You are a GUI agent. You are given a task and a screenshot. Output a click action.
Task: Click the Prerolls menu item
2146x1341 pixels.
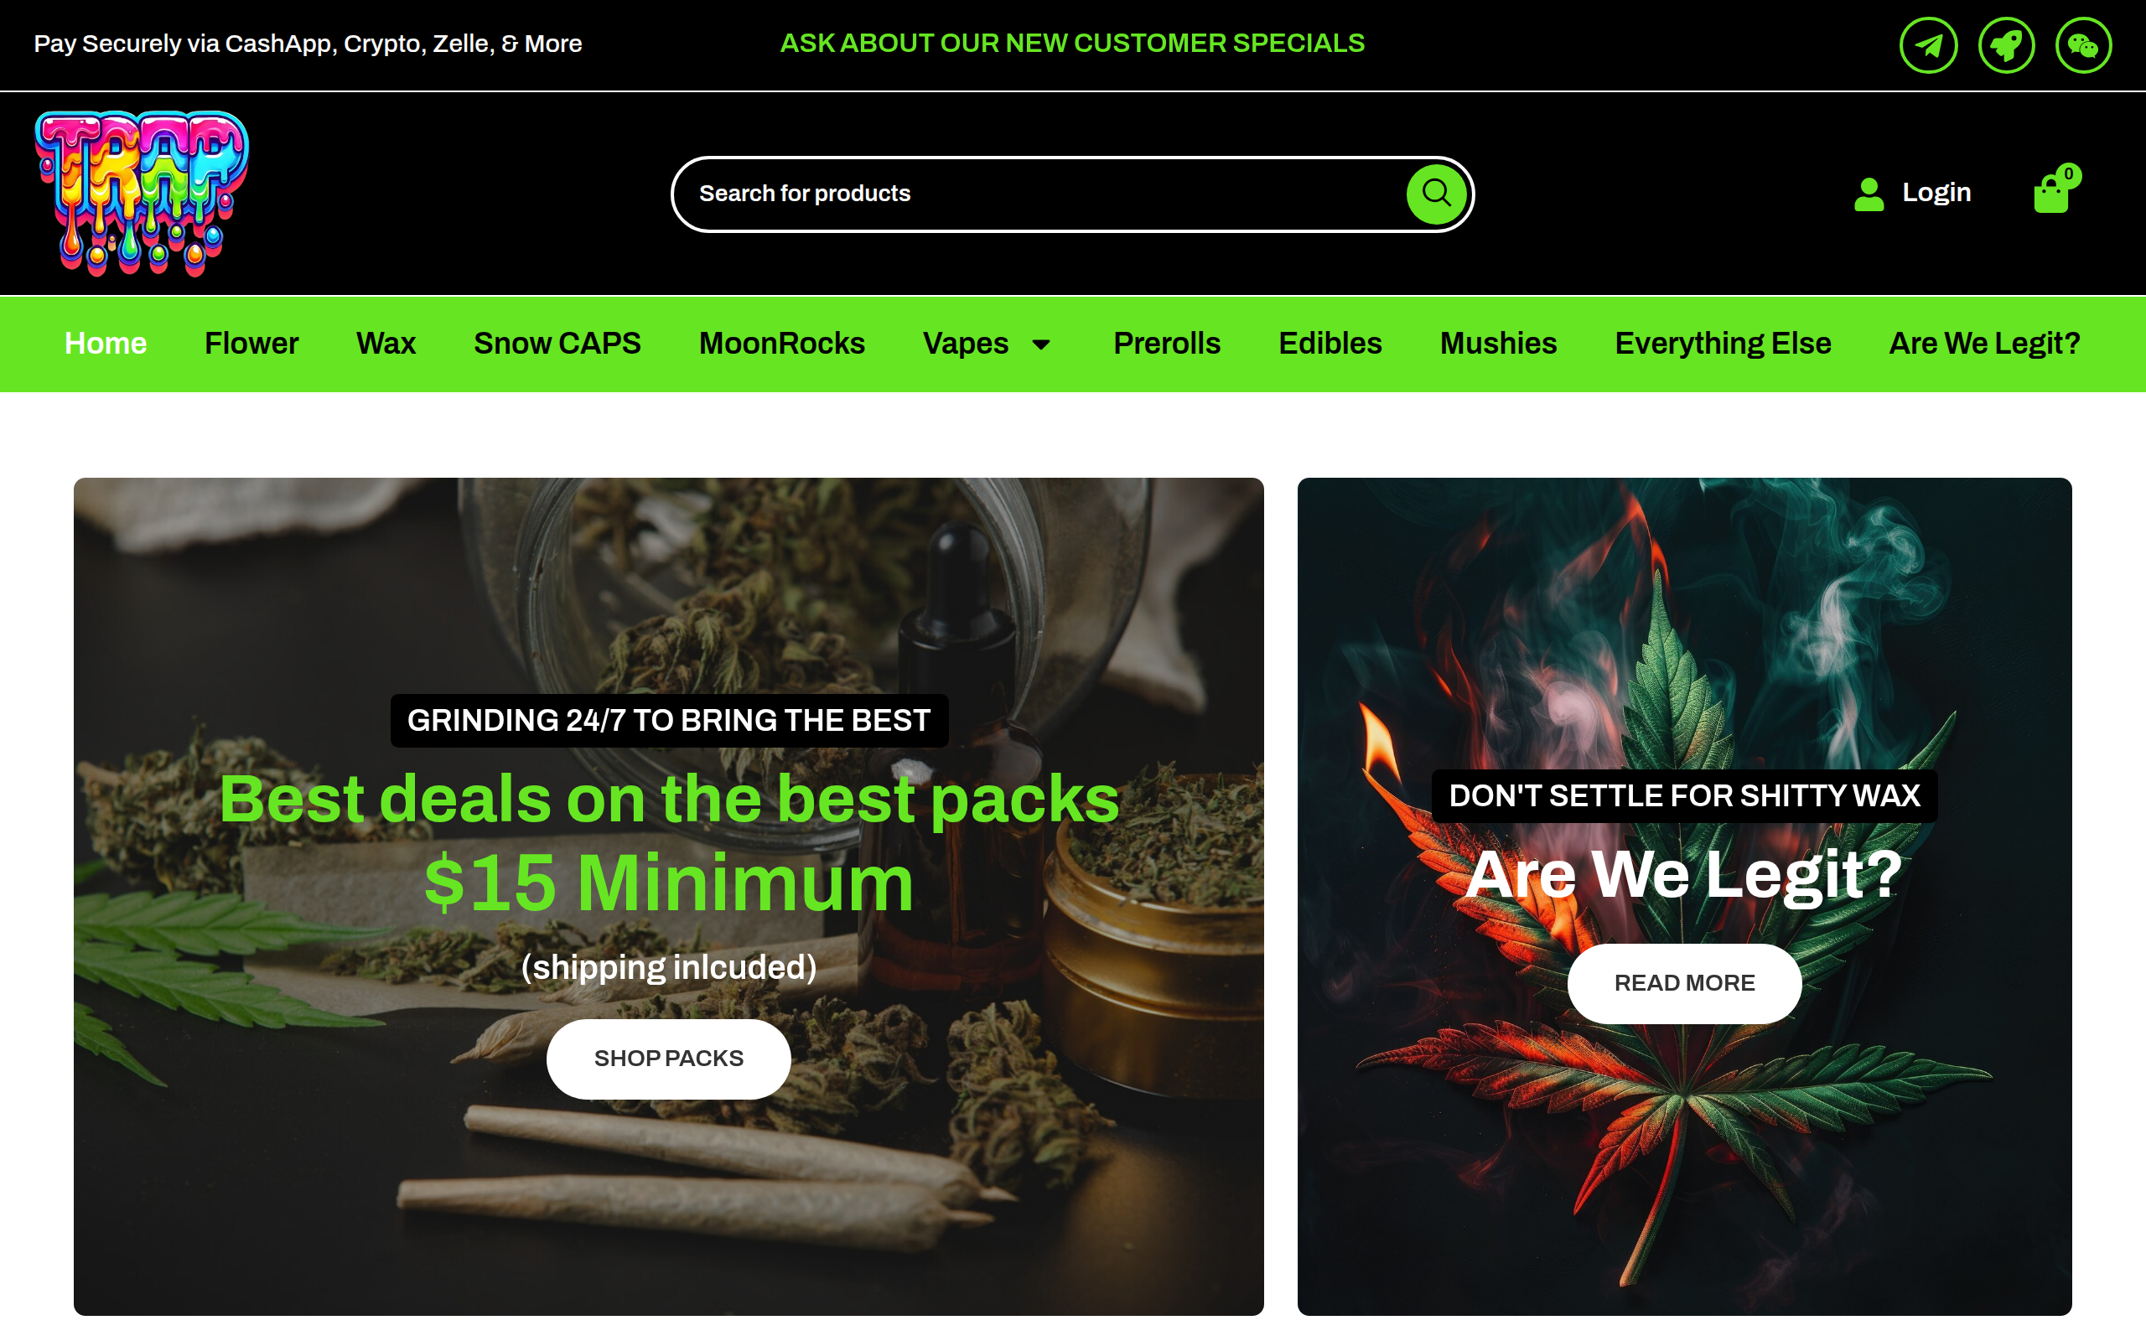click(1166, 344)
